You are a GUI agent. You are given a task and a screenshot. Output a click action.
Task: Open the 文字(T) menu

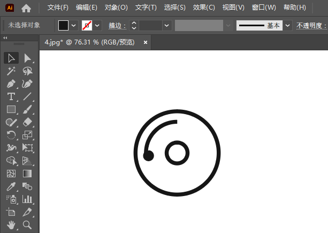(x=146, y=7)
